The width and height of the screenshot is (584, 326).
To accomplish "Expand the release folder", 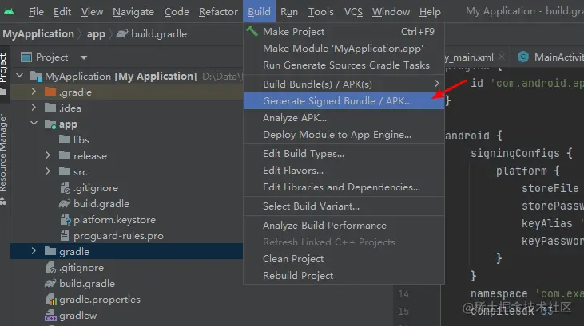I will click(50, 156).
